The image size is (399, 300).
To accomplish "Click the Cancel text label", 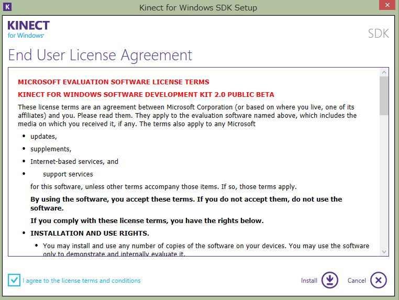I will [x=357, y=281].
